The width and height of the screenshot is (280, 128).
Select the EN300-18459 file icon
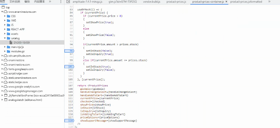coord(11,43)
